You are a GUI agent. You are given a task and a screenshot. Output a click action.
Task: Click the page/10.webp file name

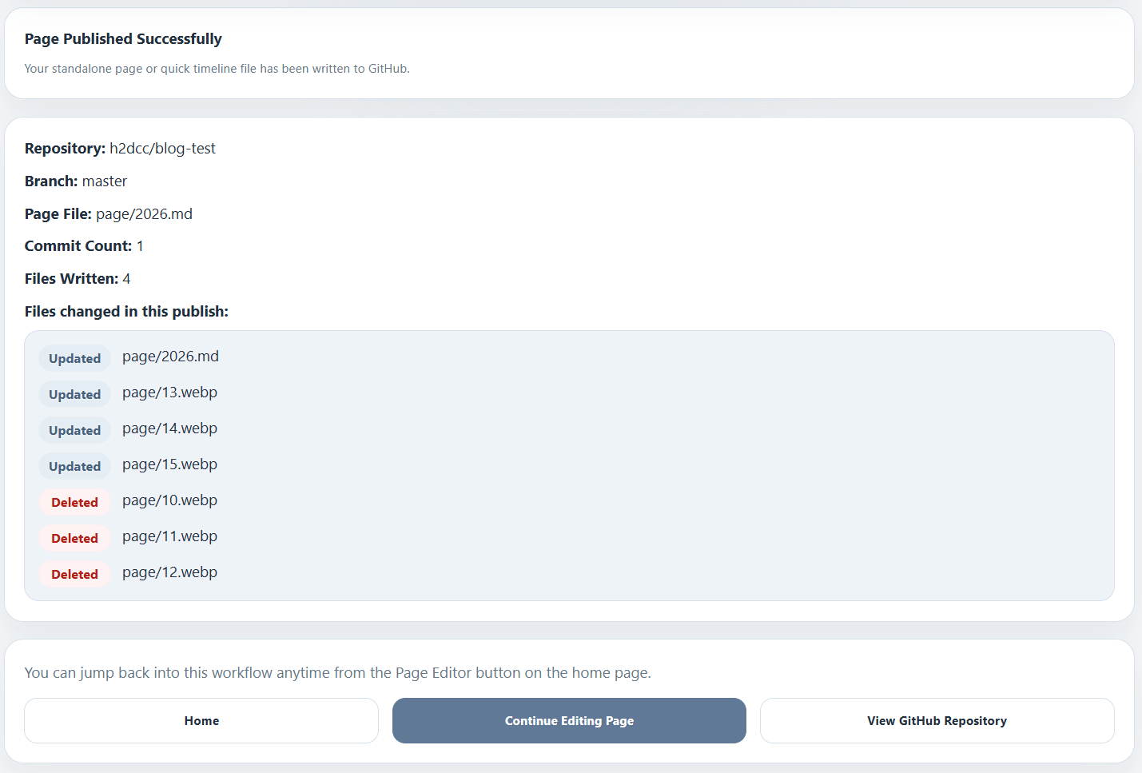[169, 500]
